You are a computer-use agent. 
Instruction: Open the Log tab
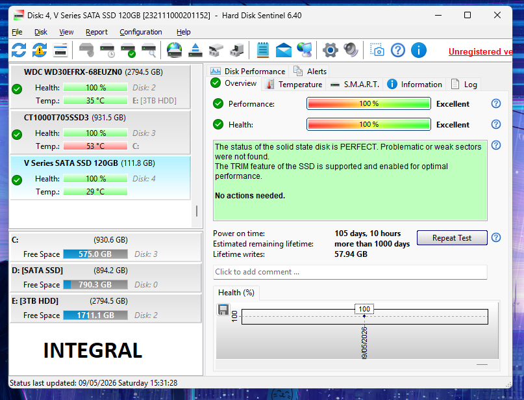pyautogui.click(x=464, y=85)
